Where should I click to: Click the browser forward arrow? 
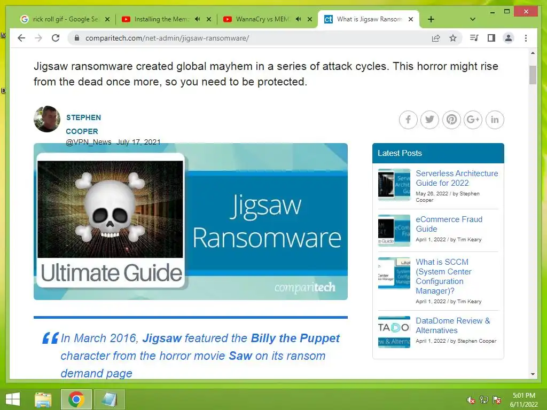pos(38,38)
